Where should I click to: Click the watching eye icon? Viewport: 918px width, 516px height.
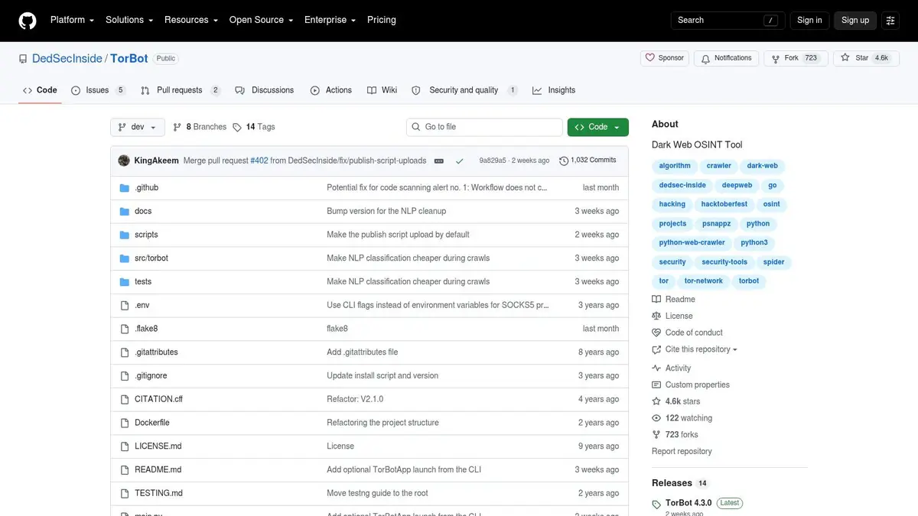click(656, 418)
